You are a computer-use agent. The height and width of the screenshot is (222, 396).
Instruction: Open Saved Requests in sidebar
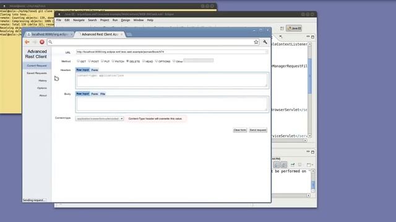point(37,73)
